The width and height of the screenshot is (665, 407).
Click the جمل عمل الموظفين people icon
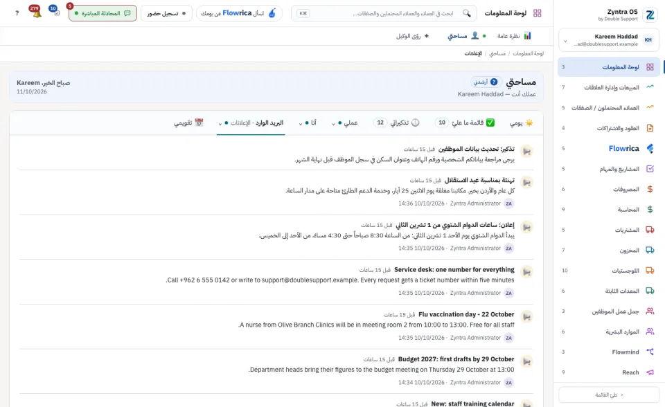pos(650,311)
